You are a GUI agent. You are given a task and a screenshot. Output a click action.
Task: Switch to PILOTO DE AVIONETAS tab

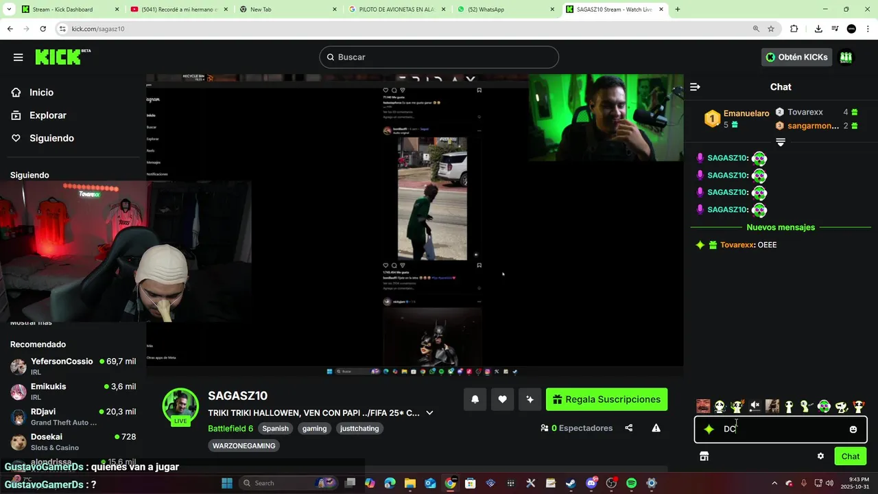pos(398,10)
